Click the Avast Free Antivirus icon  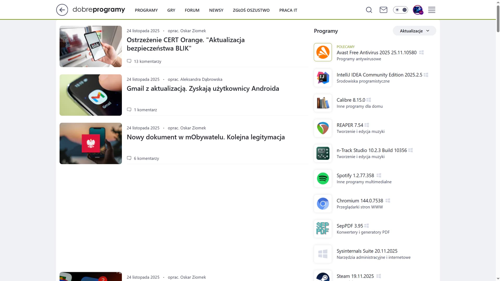click(x=323, y=52)
